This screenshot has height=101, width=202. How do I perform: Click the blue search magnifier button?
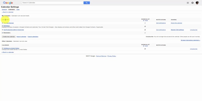point(87,3)
